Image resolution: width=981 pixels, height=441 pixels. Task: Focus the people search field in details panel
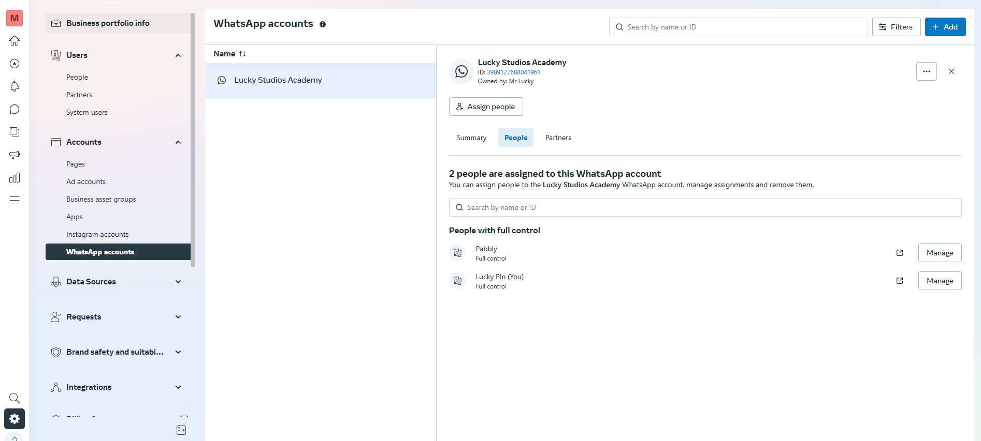[x=705, y=207]
